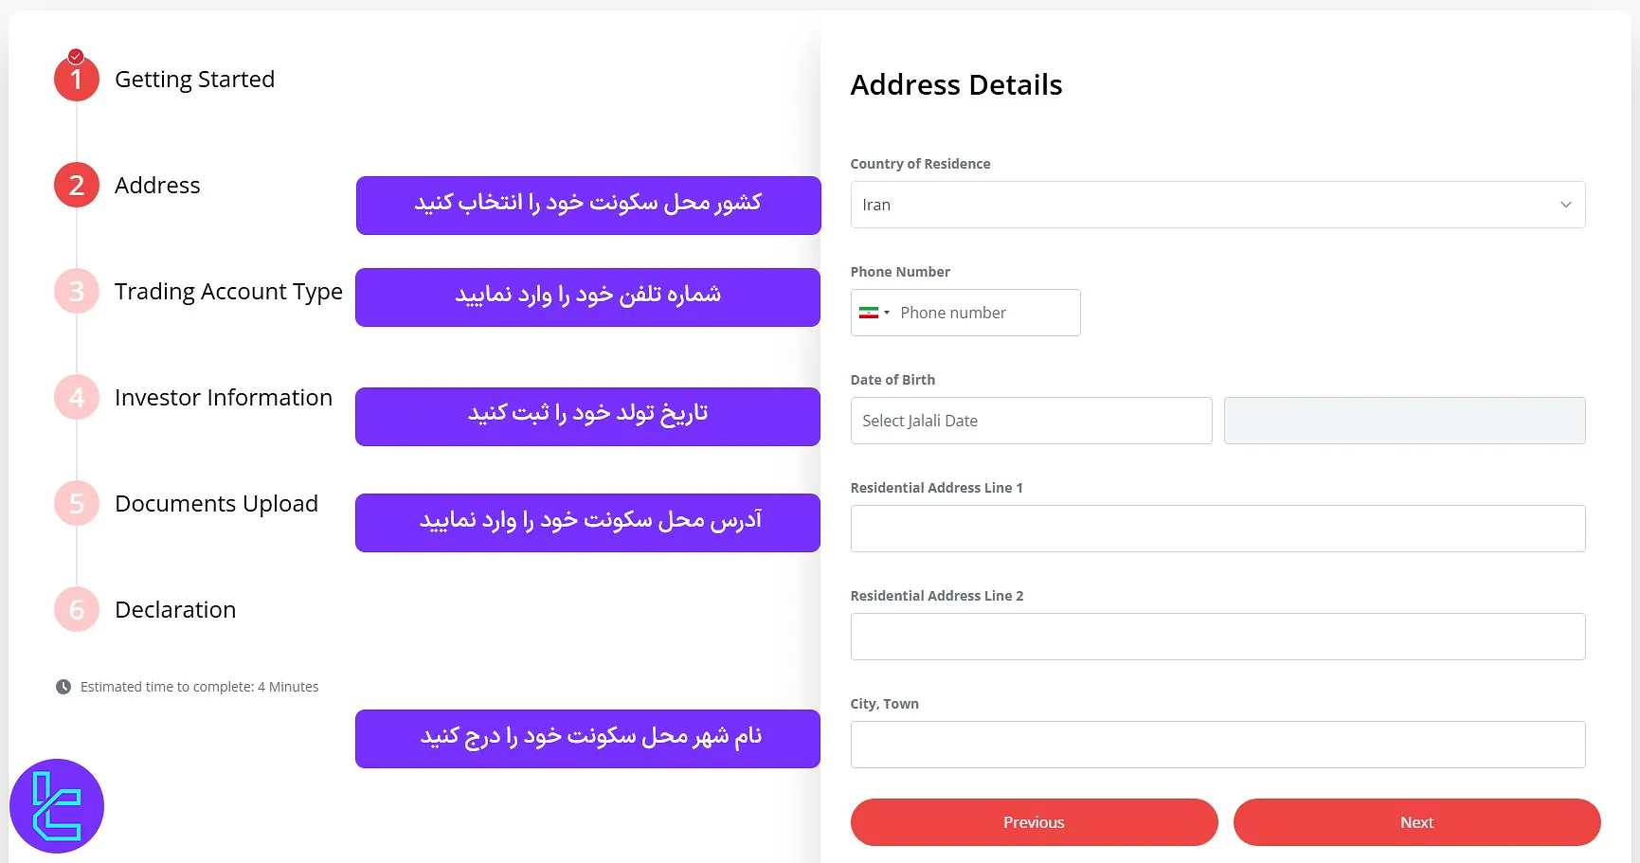Open the Select Jalali Date picker

point(1031,420)
